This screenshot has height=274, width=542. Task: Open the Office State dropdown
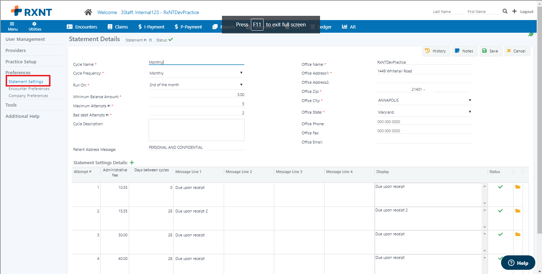click(425, 112)
